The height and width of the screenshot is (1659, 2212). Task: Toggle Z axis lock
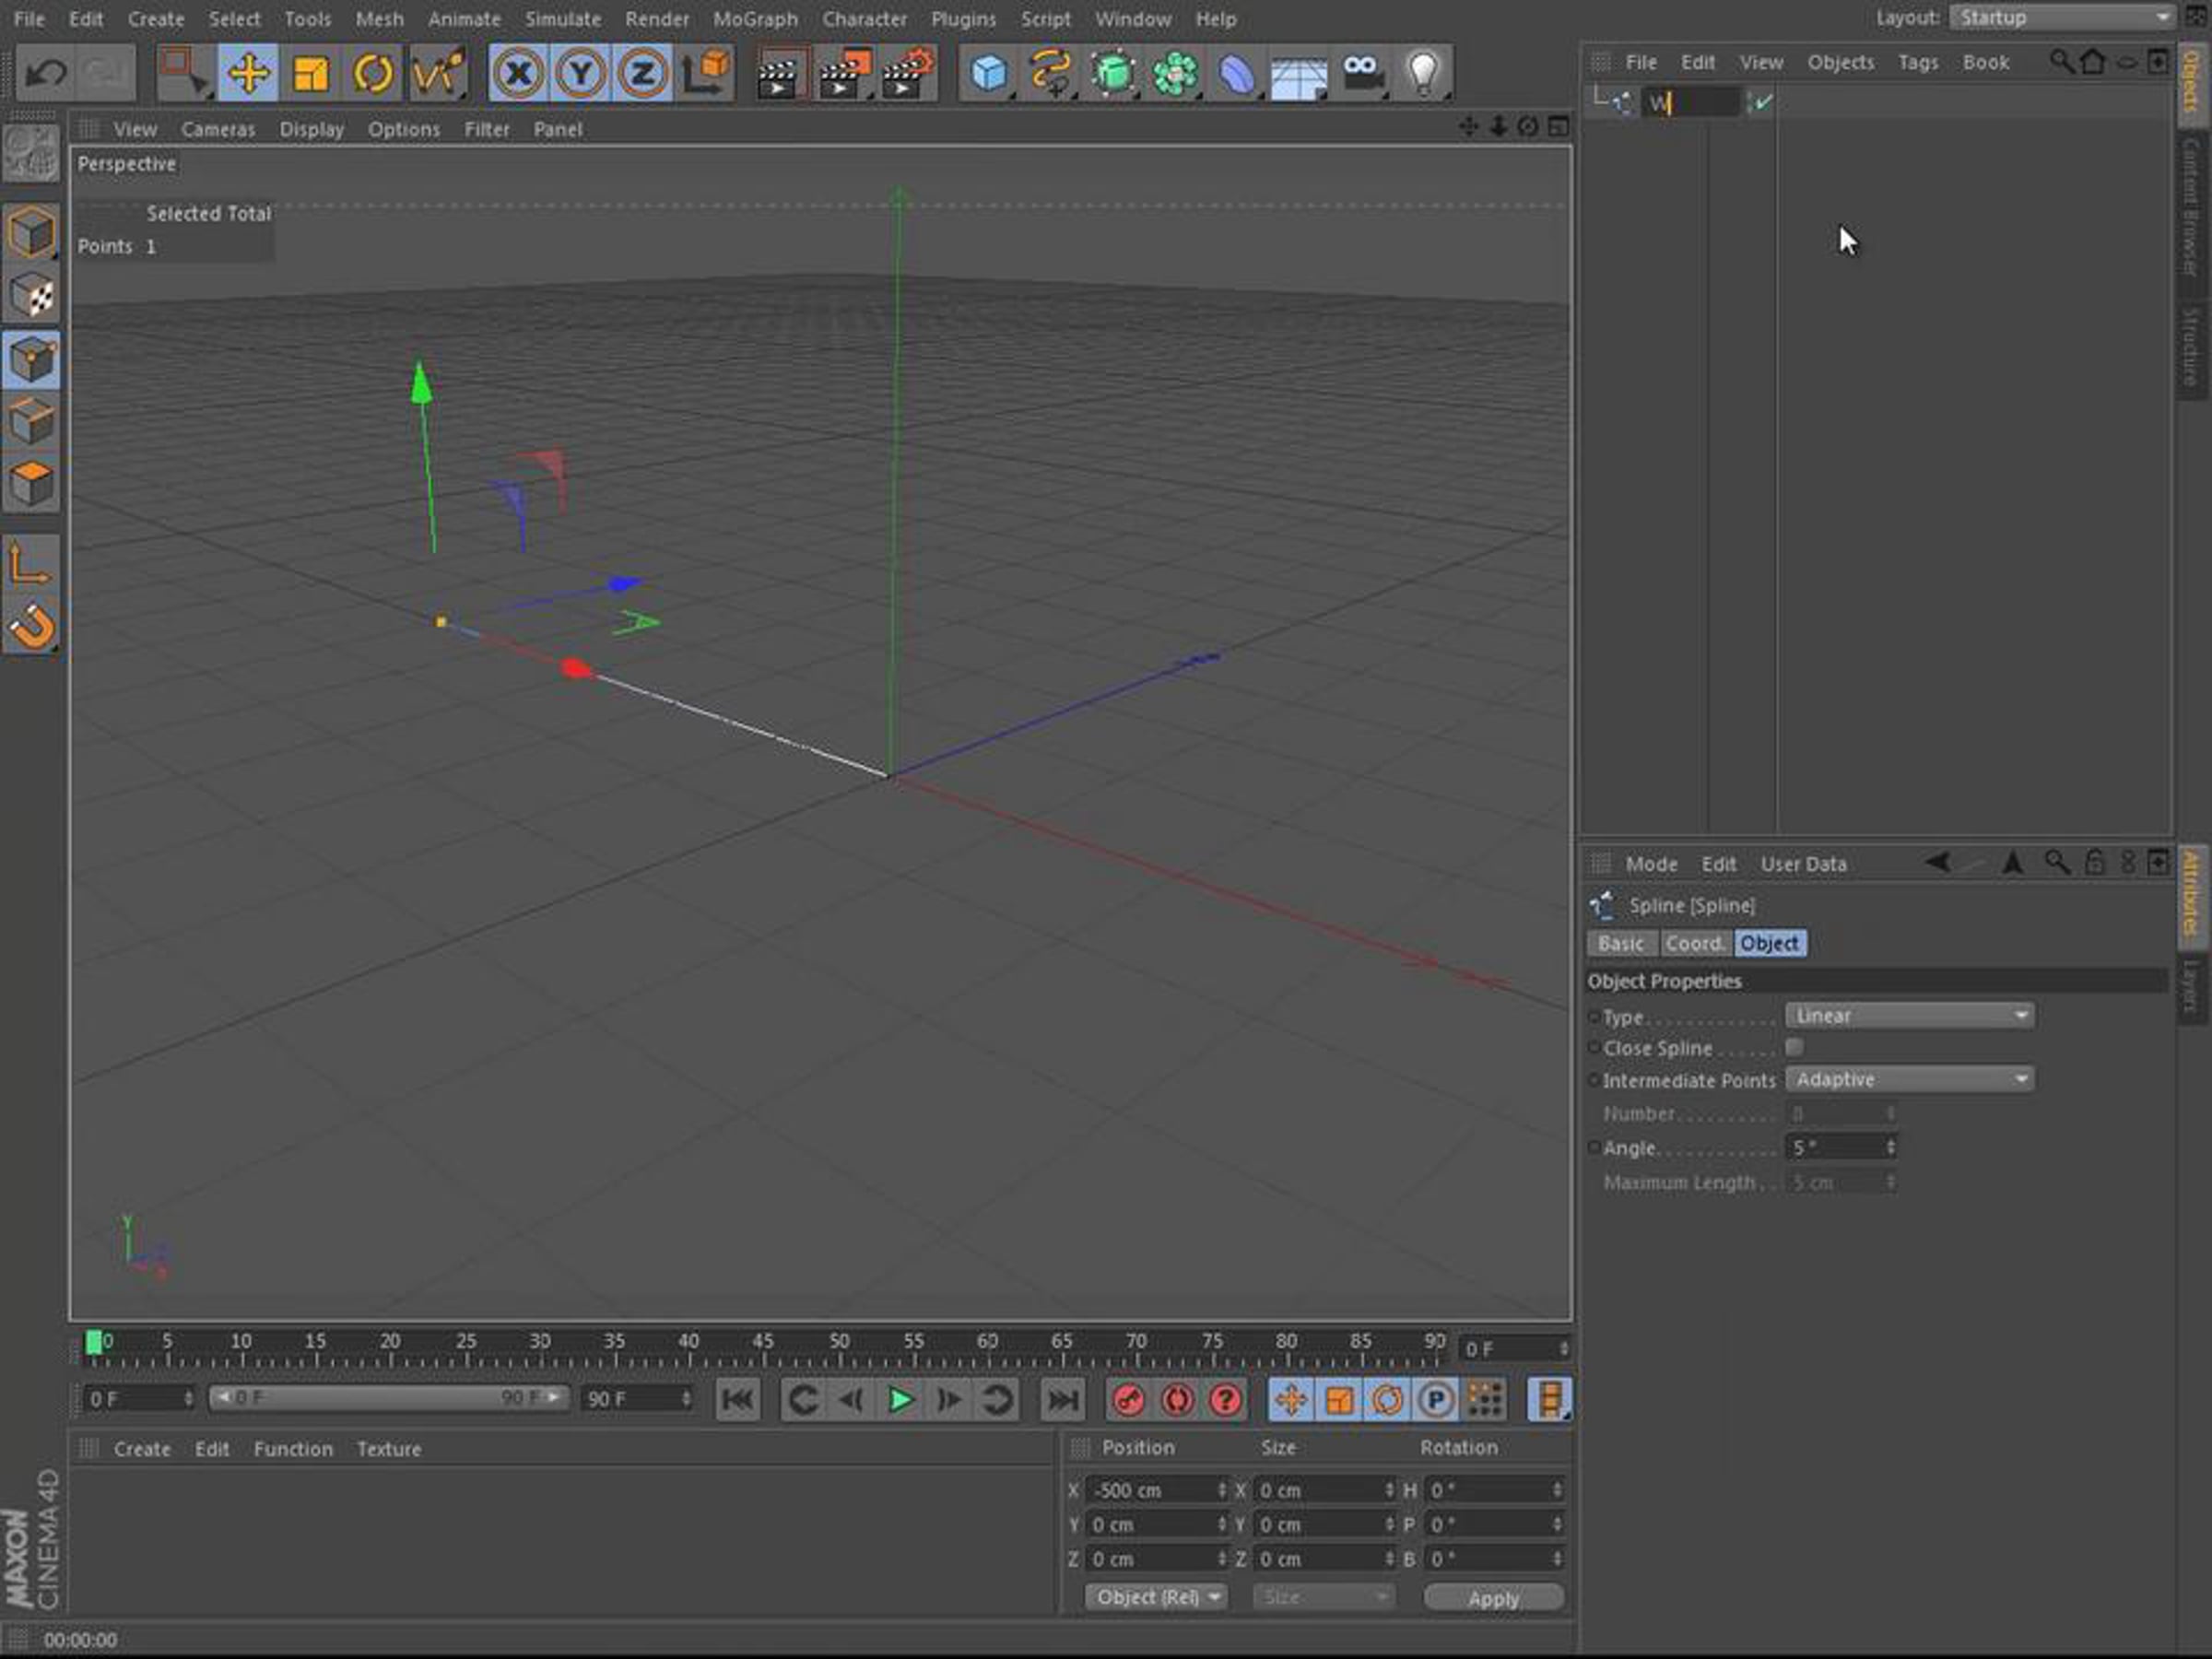[642, 73]
